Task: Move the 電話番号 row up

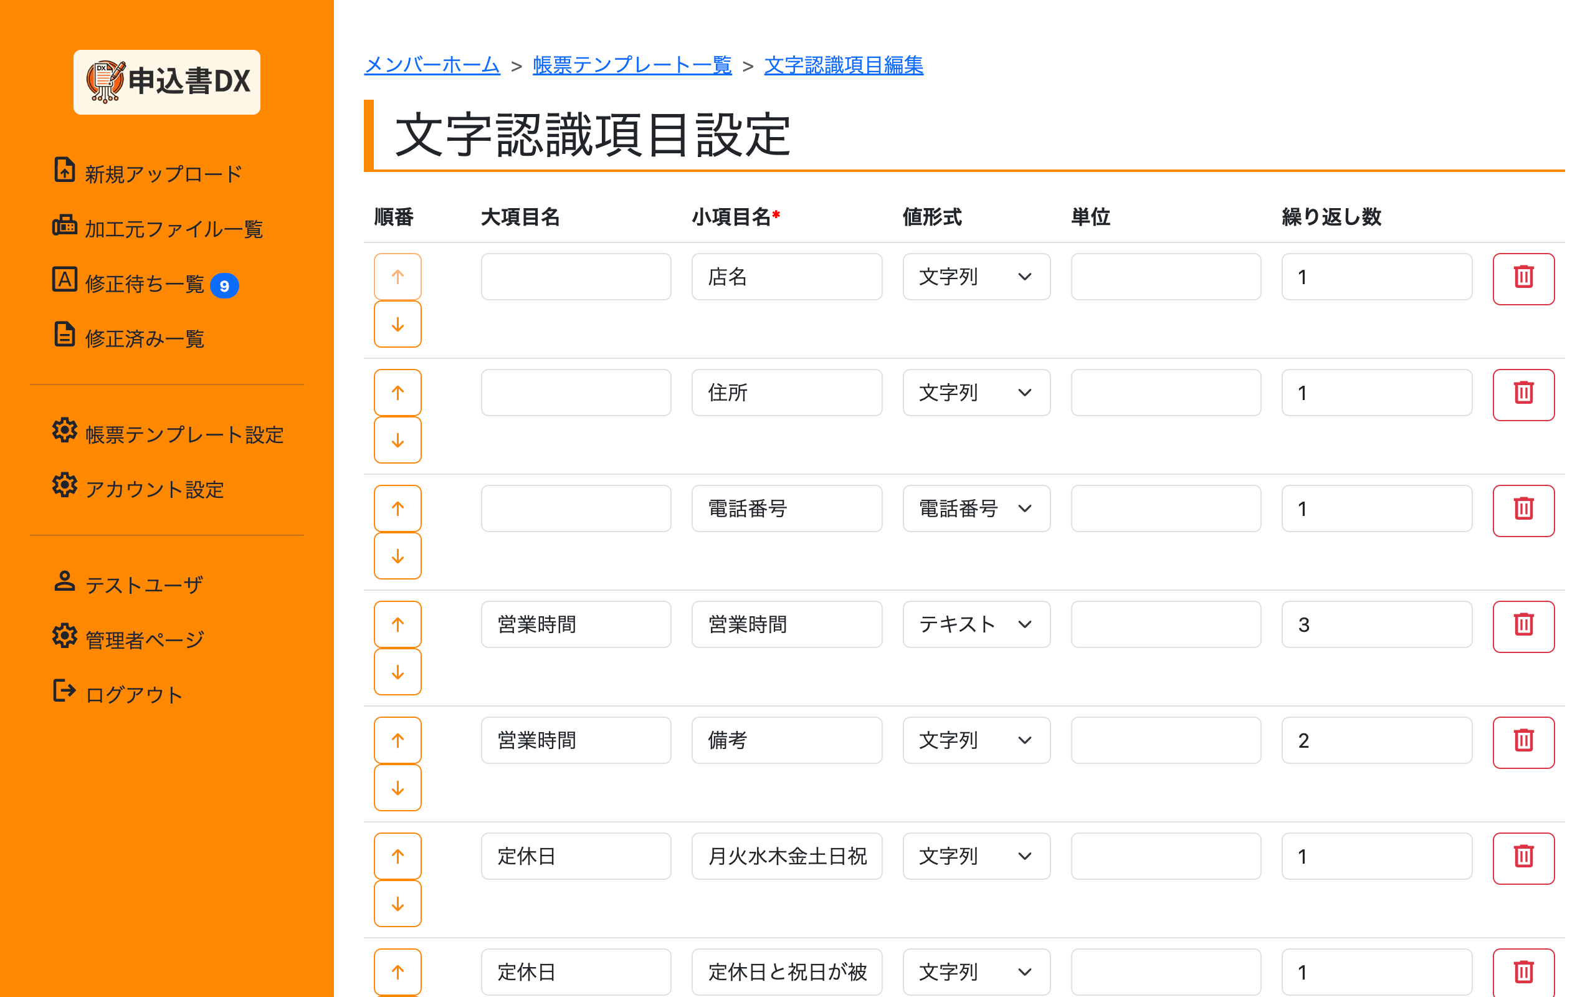Action: click(398, 508)
